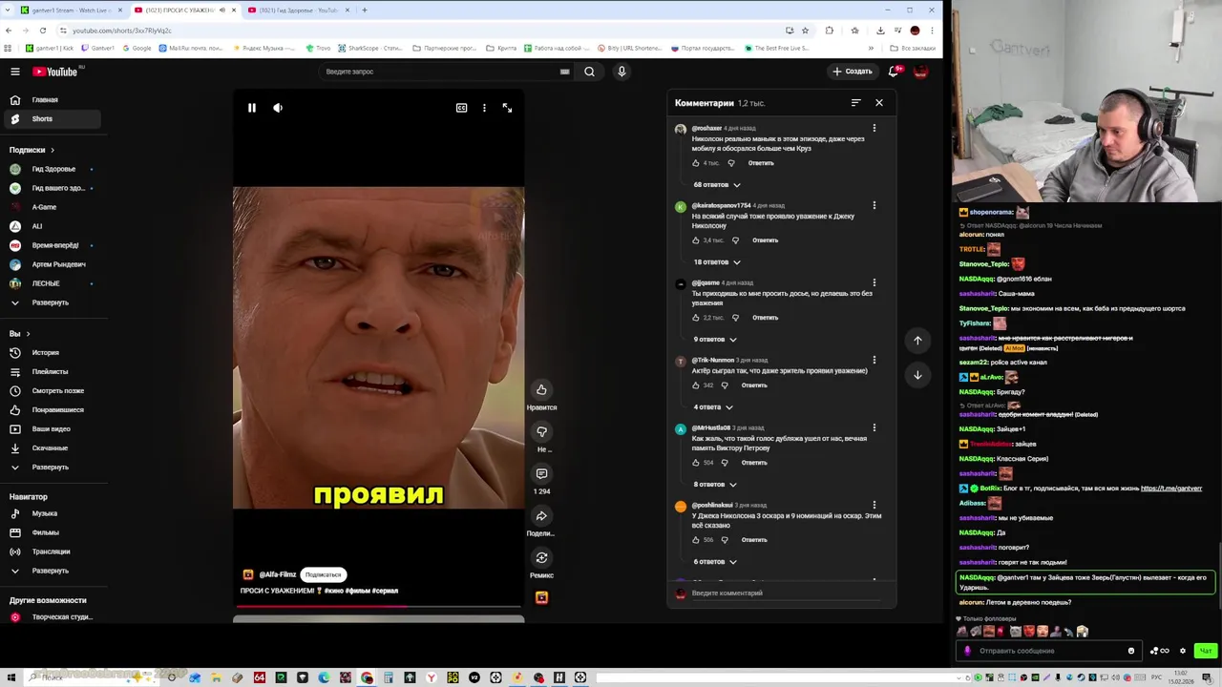Switch to the Gantver1 Stream browser tab

click(x=70, y=10)
